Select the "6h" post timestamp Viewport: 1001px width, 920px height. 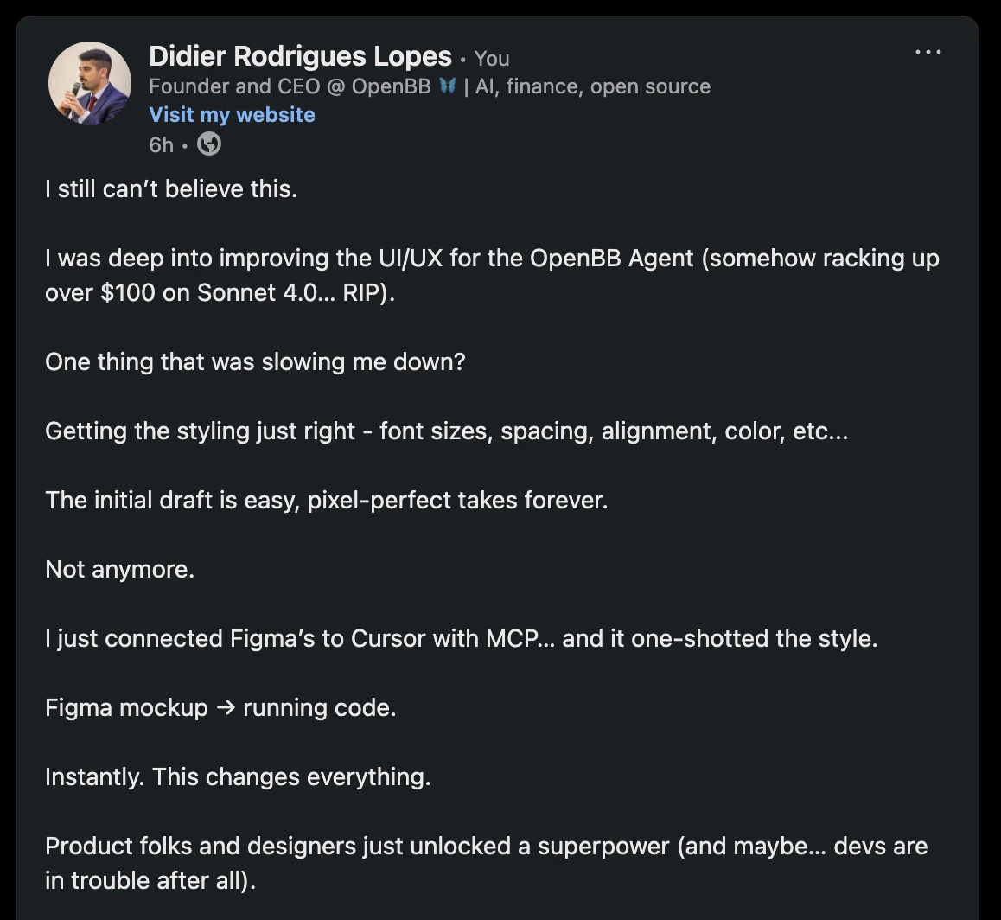[x=161, y=144]
